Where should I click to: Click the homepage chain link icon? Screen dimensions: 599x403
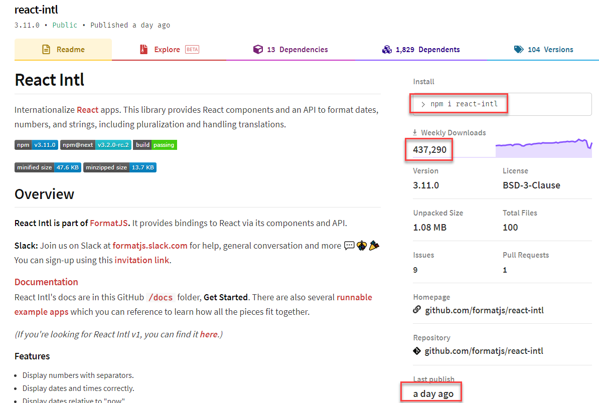(417, 309)
